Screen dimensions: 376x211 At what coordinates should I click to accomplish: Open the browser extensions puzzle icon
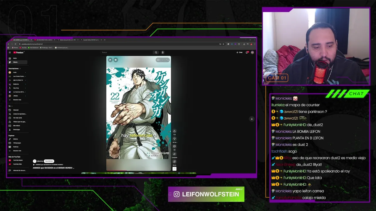239,44
